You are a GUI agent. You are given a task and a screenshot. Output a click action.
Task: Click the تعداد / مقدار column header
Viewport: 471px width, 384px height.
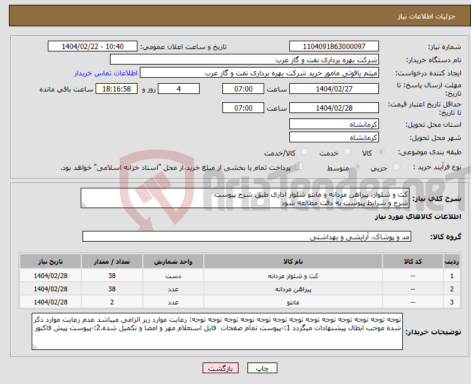112,261
